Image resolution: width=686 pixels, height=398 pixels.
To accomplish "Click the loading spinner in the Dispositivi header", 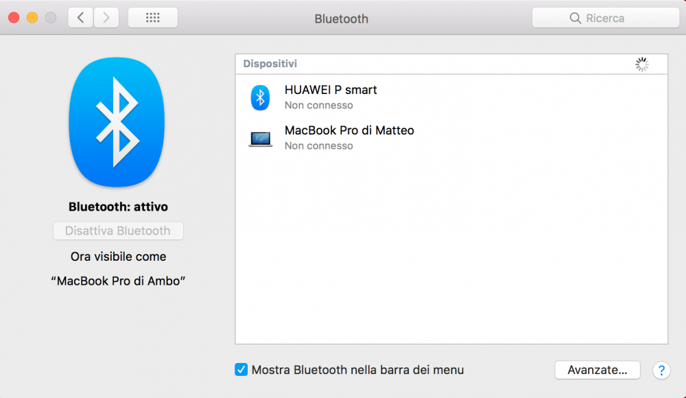I will point(642,65).
